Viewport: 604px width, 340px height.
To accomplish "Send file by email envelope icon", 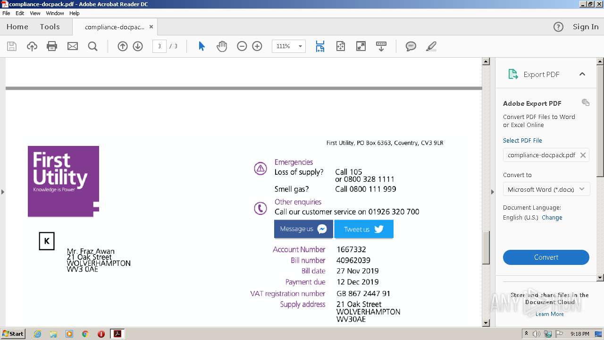I will [x=73, y=46].
